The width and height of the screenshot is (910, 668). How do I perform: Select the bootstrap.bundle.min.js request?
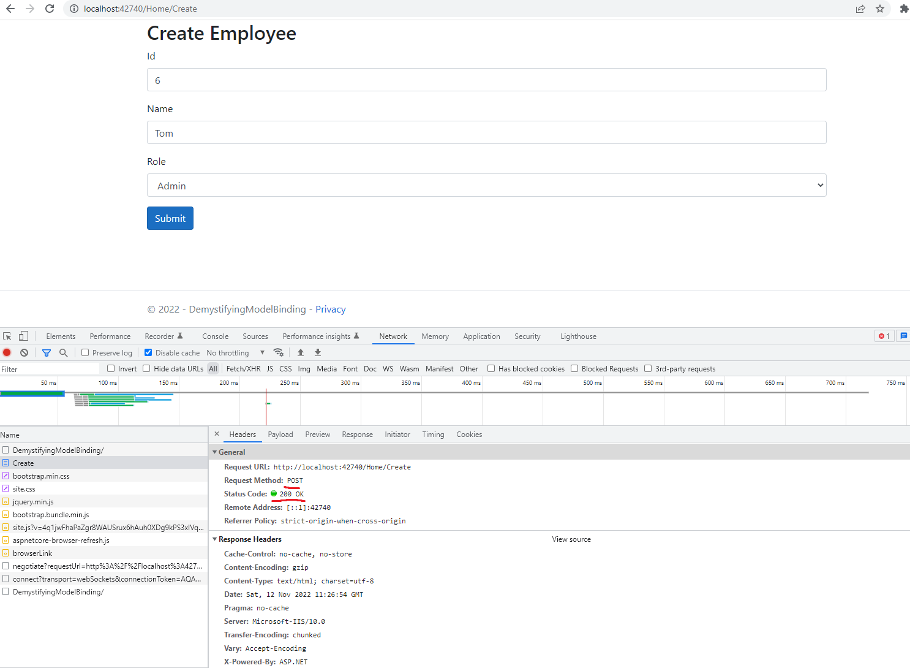(104, 514)
